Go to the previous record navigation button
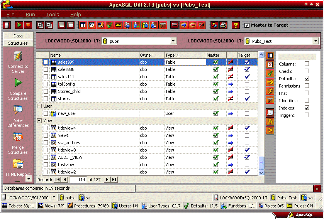Screen dimensions: 324x219 pyautogui.click(x=65, y=180)
